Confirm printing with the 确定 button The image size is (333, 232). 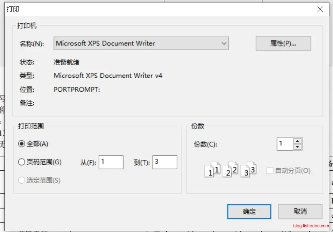249,211
